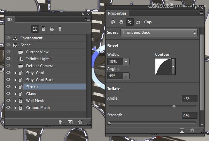Render icon in Properties panel footer
This screenshot has width=209, height=141.
pos(182,131)
